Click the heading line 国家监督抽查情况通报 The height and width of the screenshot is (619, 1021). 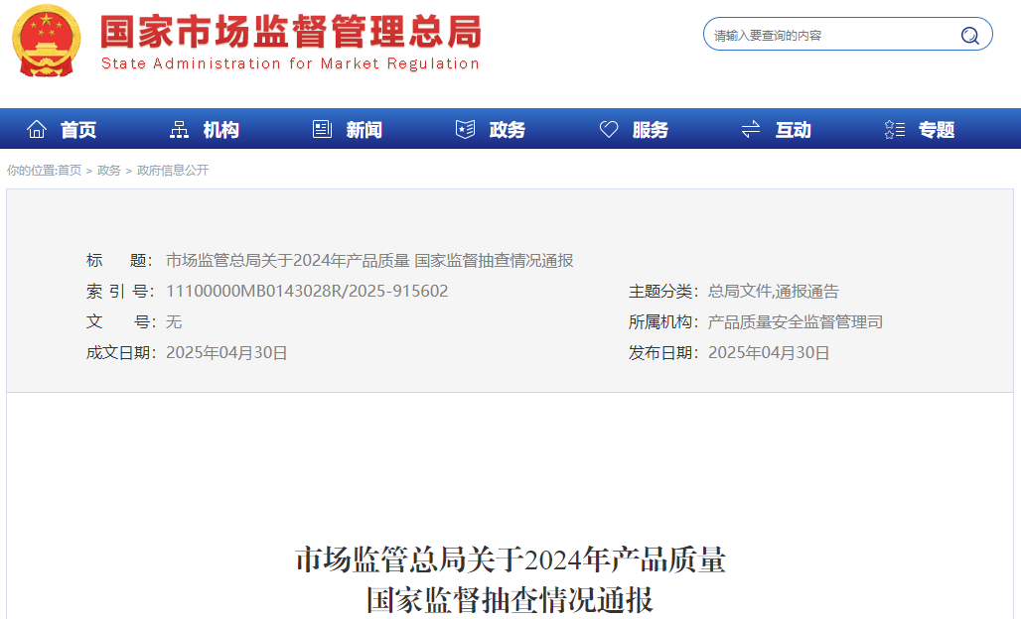tap(510, 600)
